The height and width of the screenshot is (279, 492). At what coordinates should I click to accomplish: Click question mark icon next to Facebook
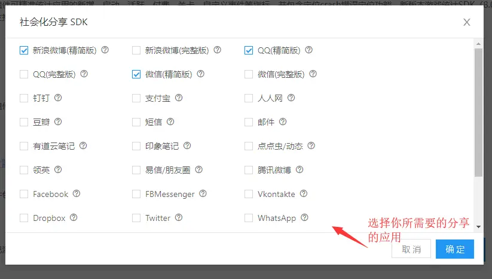[77, 193]
